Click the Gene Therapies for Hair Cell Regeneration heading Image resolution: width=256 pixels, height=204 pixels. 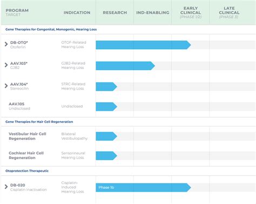tap(39, 122)
